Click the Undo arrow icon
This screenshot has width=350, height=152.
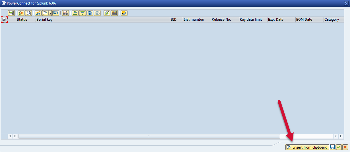click(x=56, y=13)
